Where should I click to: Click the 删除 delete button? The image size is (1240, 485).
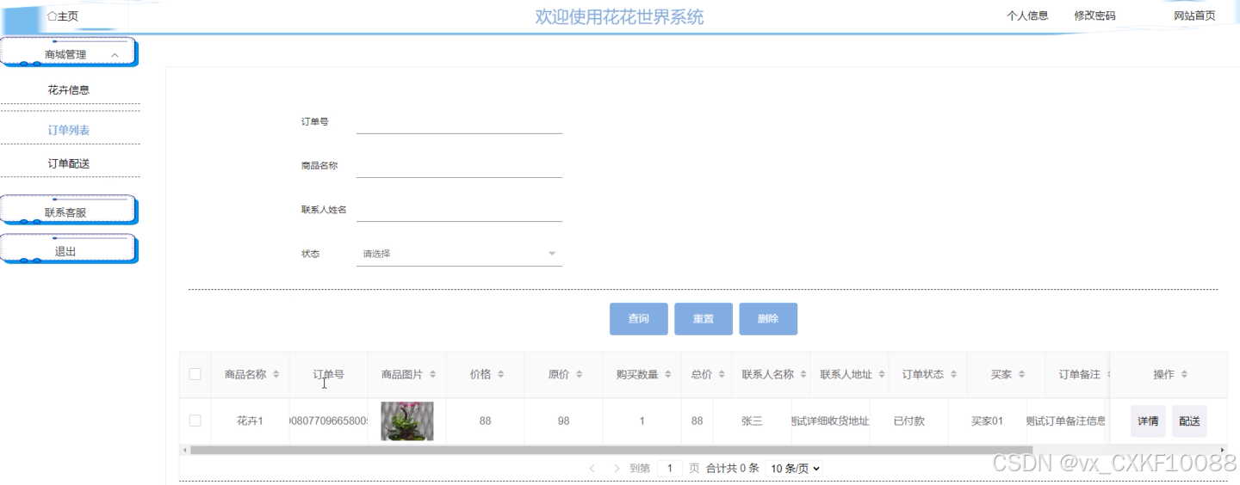768,318
